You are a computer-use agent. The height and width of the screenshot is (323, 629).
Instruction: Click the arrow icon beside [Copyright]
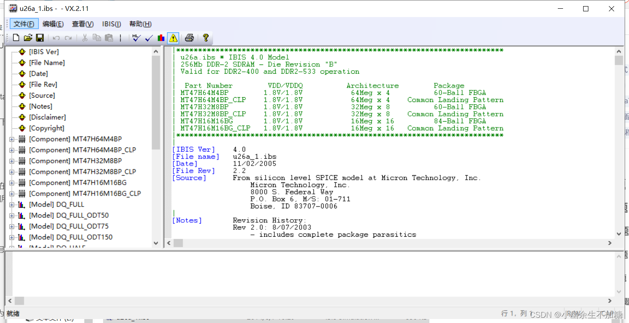pyautogui.click(x=22, y=128)
